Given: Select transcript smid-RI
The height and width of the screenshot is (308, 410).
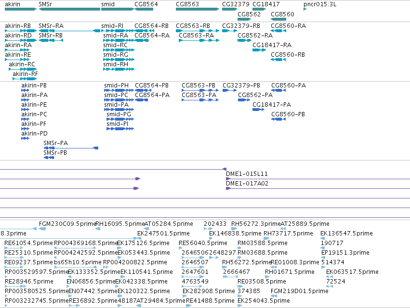Looking at the screenshot, I should click(118, 31).
